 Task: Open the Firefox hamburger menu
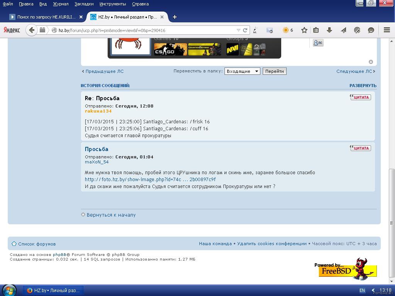[x=387, y=30]
